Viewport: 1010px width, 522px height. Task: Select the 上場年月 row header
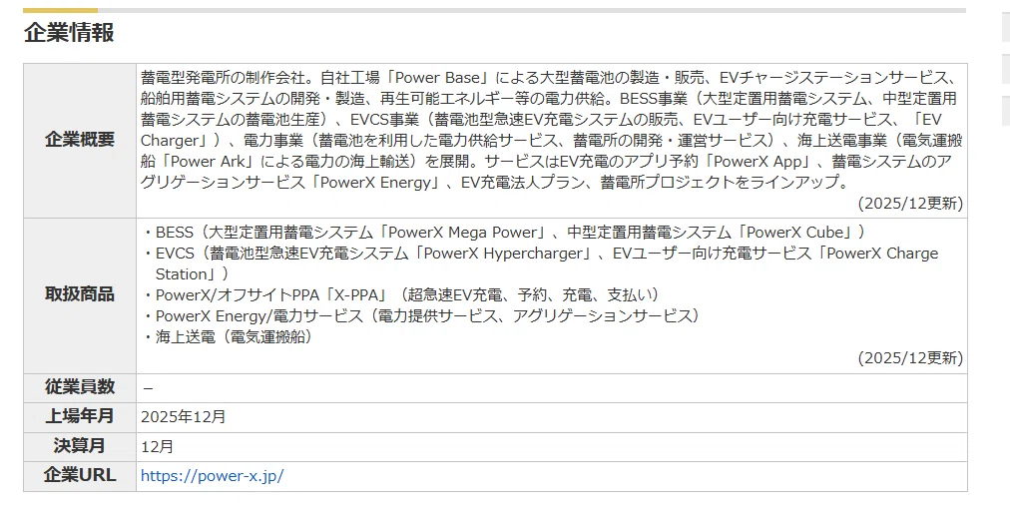[80, 417]
